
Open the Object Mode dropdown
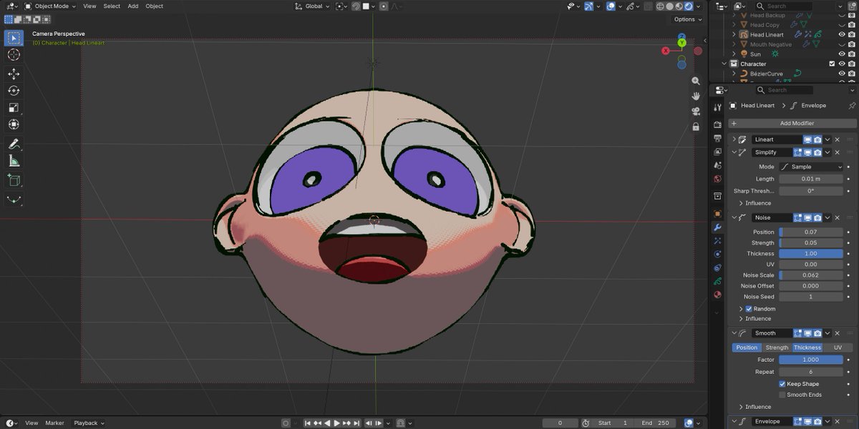pos(52,6)
